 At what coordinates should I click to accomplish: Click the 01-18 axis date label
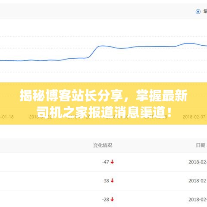tap(7, 117)
